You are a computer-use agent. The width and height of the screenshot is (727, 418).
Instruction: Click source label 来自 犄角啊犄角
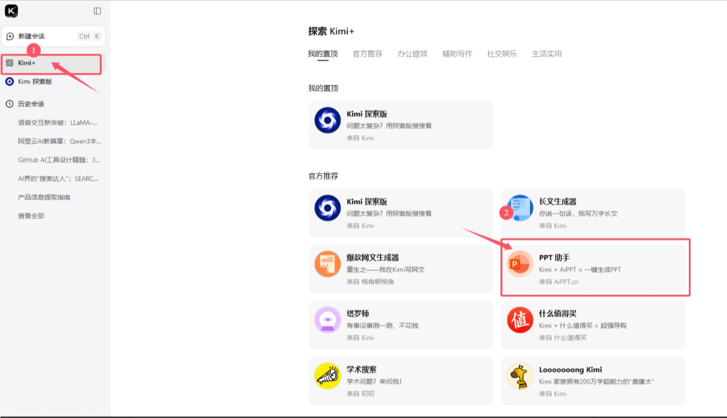[370, 282]
